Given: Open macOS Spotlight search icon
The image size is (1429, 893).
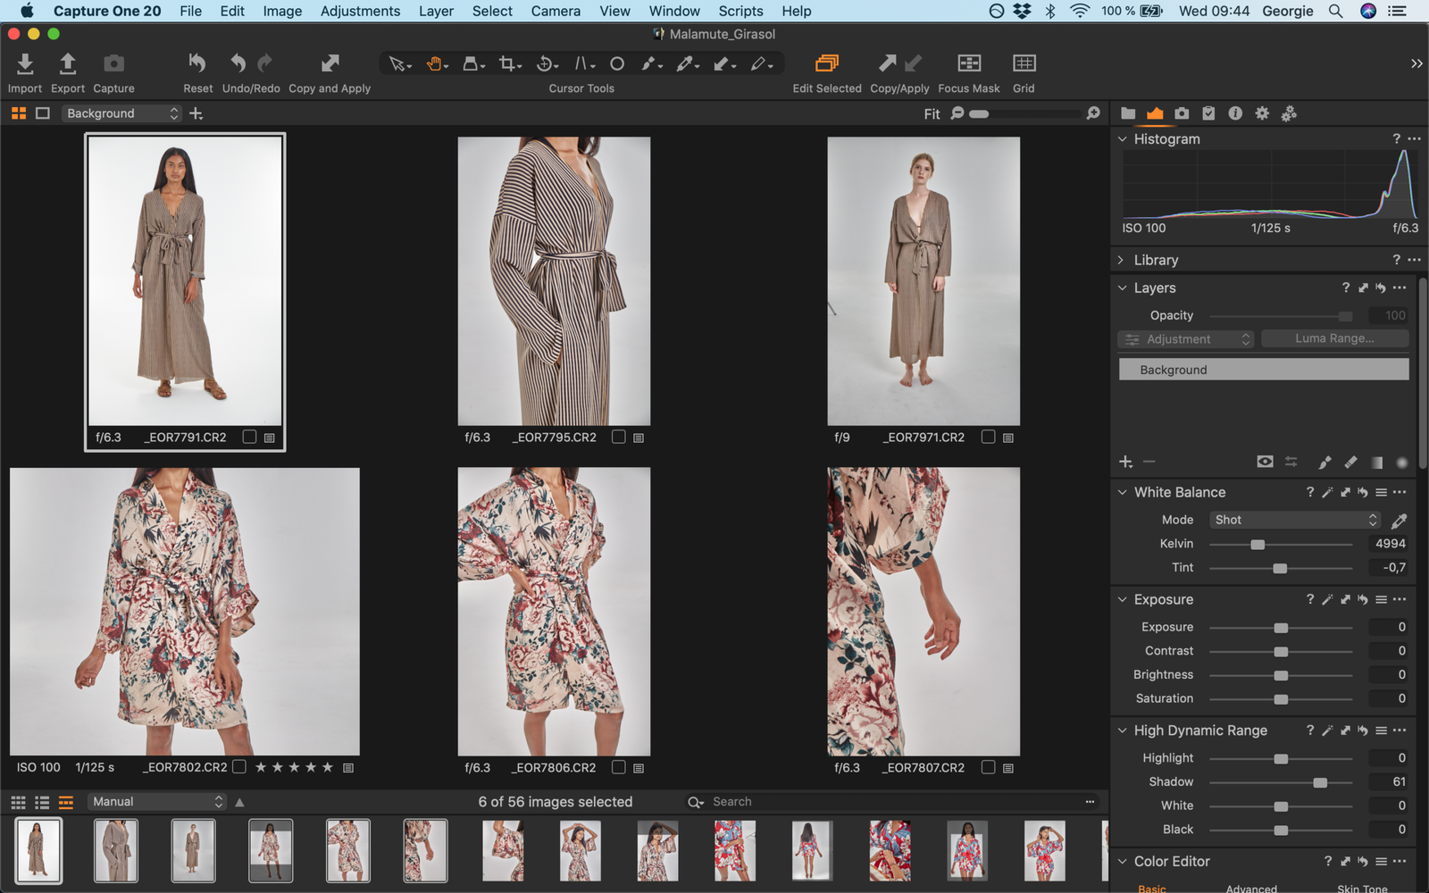Looking at the screenshot, I should pyautogui.click(x=1335, y=11).
